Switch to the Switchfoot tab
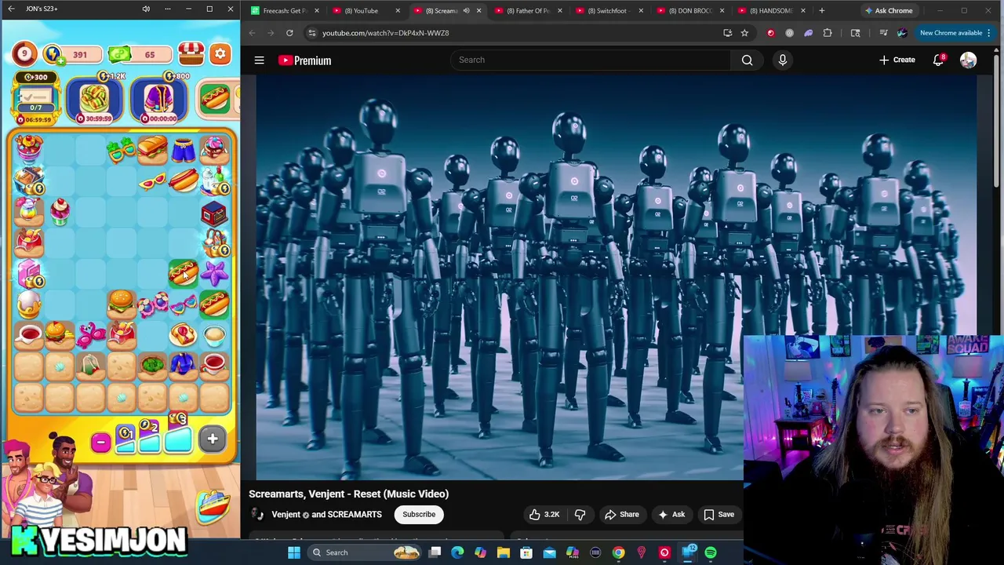This screenshot has width=1004, height=565. point(608,10)
